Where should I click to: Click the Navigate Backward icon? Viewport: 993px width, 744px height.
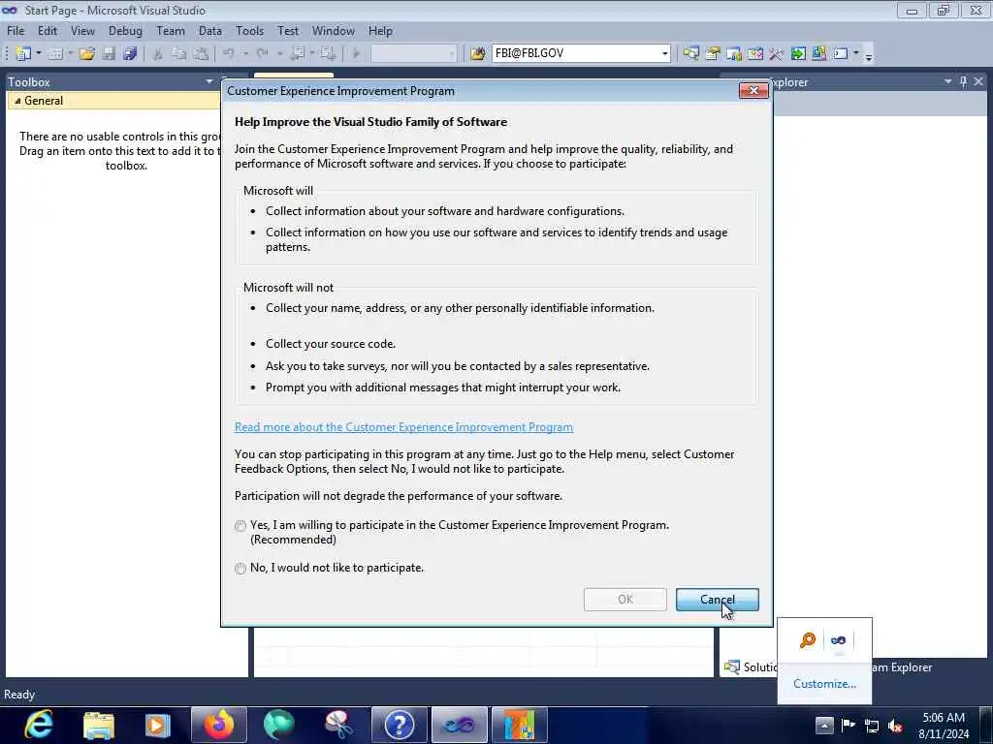point(297,54)
